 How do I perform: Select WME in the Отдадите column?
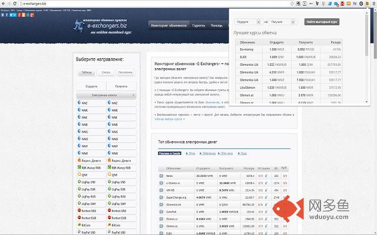click(x=91, y=117)
